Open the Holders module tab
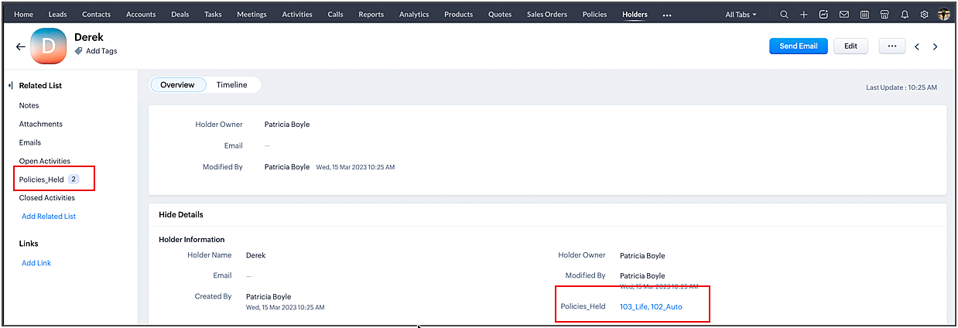 pos(635,15)
